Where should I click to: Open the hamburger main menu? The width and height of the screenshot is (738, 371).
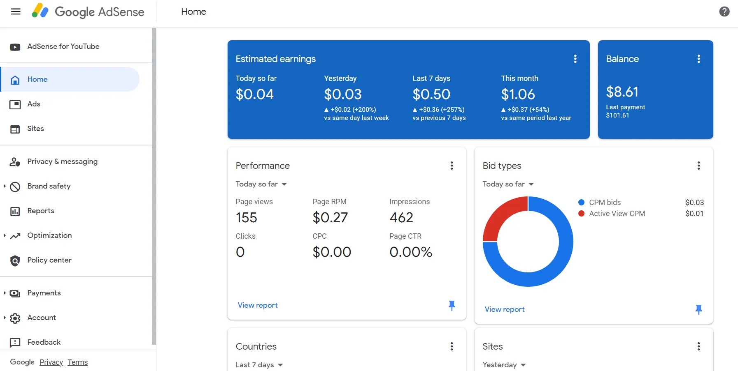pos(16,12)
